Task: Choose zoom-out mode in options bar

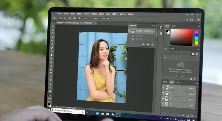Action: (65, 18)
